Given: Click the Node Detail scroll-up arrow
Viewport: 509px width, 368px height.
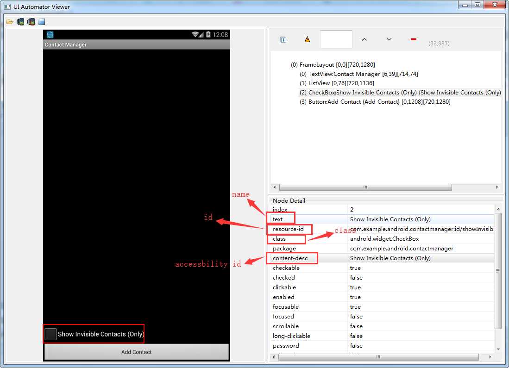Looking at the screenshot, I should pos(498,209).
